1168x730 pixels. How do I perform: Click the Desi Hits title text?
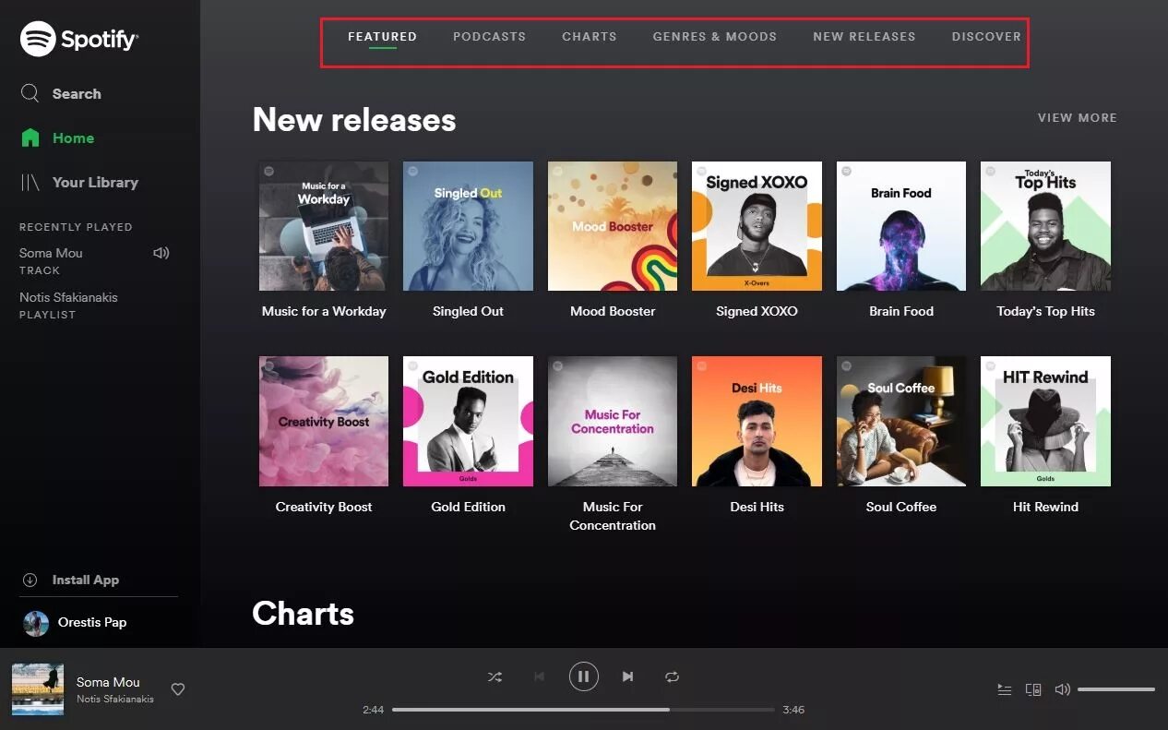[757, 507]
